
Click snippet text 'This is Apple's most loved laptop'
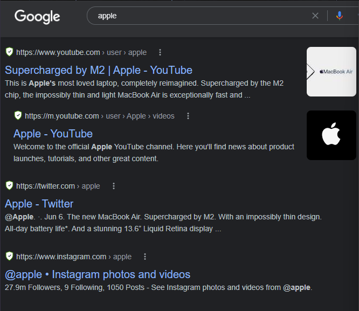(x=61, y=83)
